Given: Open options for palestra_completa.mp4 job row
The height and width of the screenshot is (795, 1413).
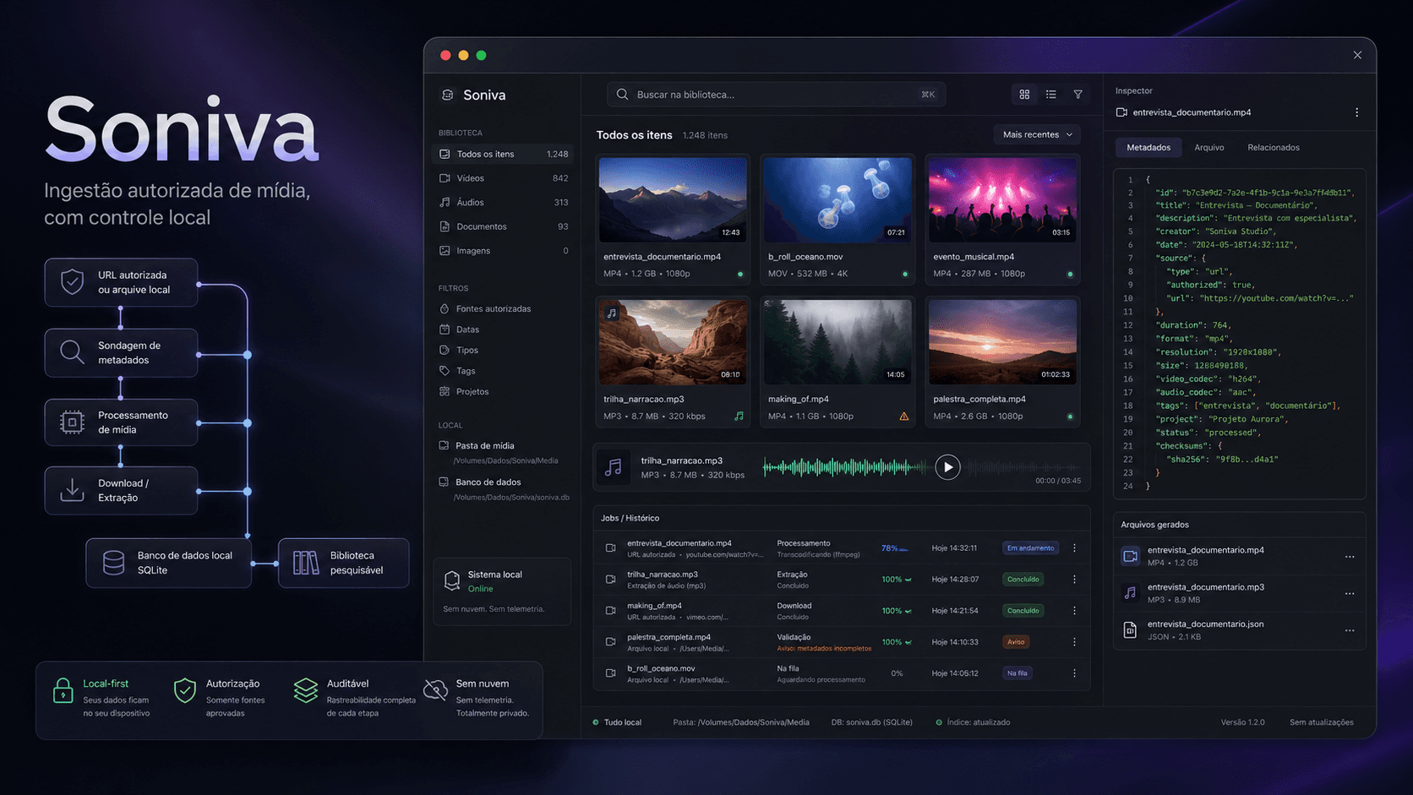Looking at the screenshot, I should [x=1075, y=642].
